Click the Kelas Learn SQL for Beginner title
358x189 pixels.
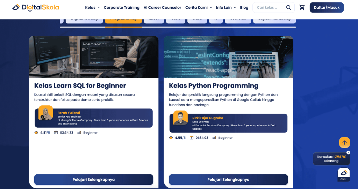pyautogui.click(x=80, y=86)
